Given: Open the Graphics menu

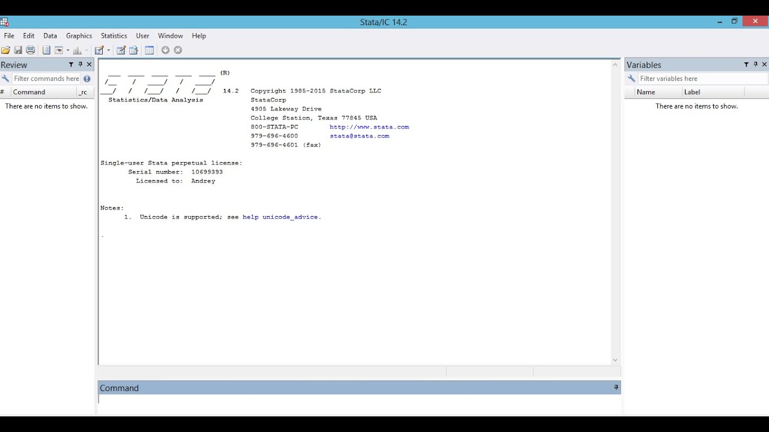Looking at the screenshot, I should click(x=79, y=36).
